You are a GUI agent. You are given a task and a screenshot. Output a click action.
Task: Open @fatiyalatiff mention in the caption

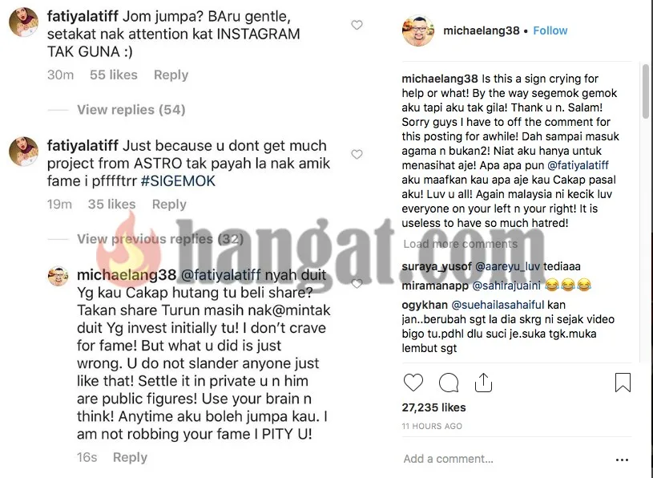(578, 165)
